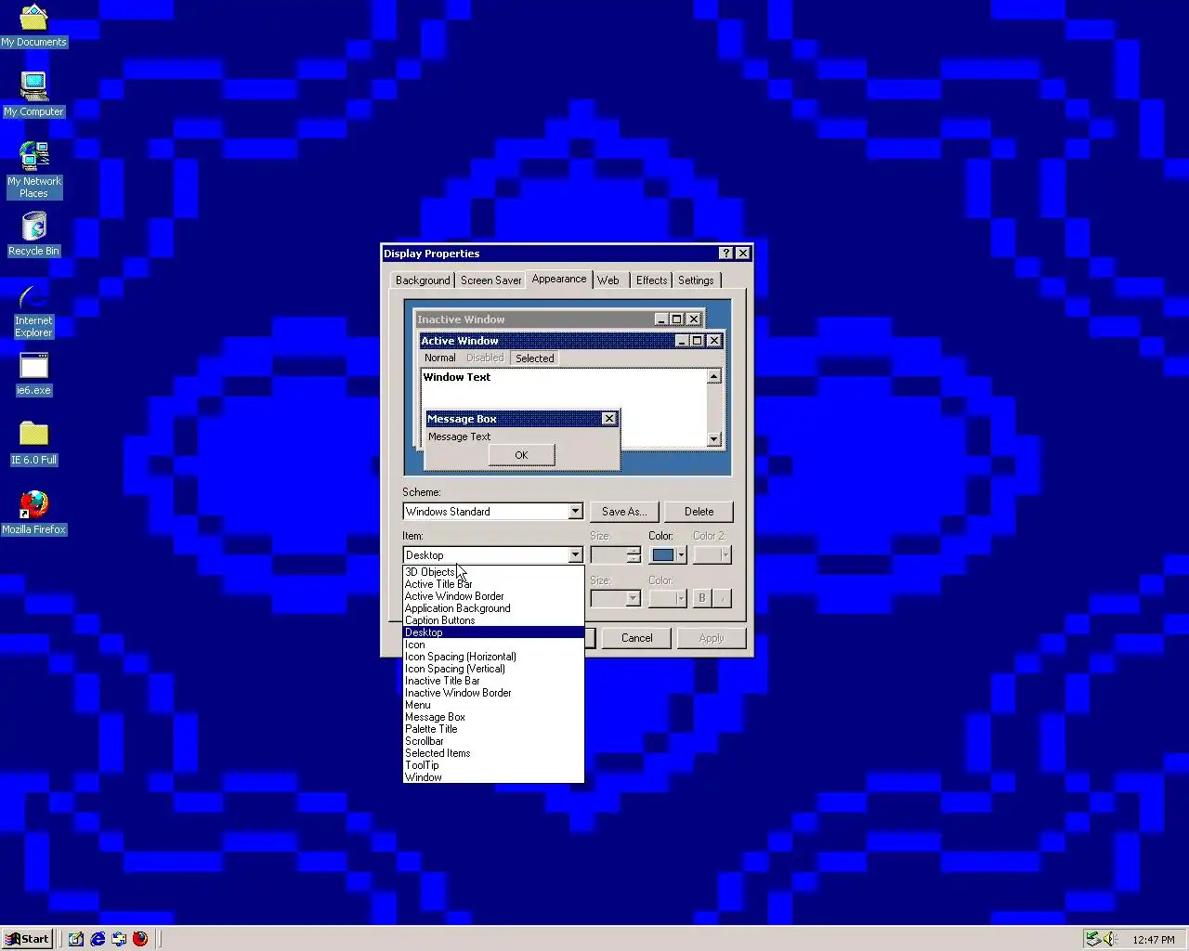1189x951 pixels.
Task: Click the Active Window title bar in preview
Action: 571,341
